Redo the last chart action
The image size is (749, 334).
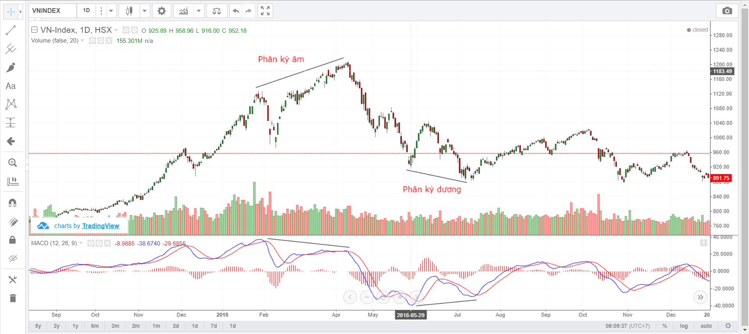point(248,11)
